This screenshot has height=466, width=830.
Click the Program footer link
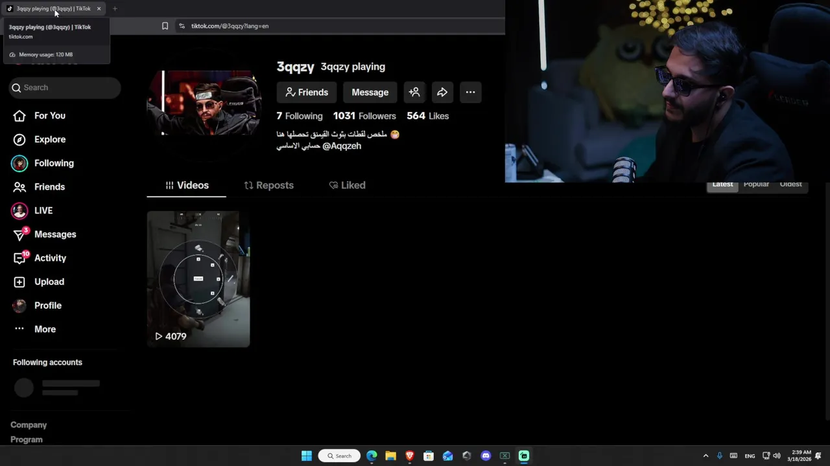[27, 439]
